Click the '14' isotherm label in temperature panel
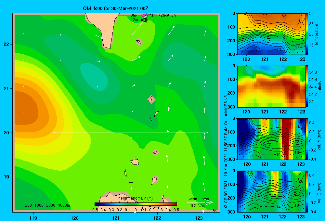 click(279, 49)
